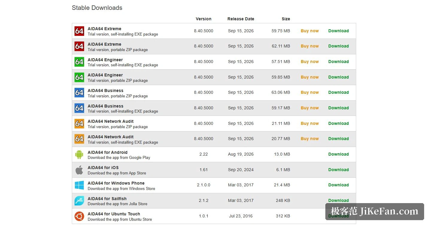This screenshot has width=431, height=227.
Task: Buy AIDA64 Engineer self-installing EXE package
Action: click(310, 62)
